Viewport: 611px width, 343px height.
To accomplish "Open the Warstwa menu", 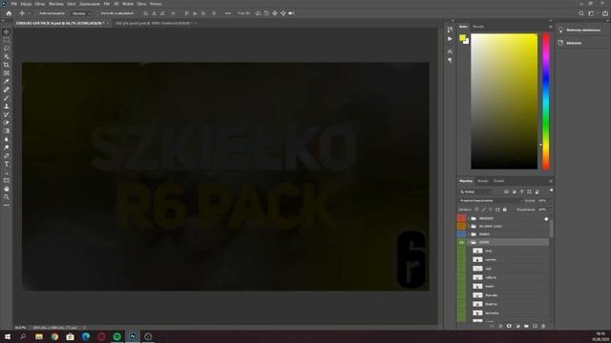I will (x=56, y=4).
